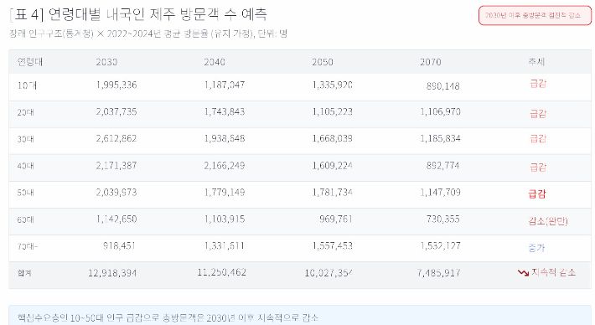Click the subtitle line mentioning 2022~2024년 평균 방문율

148,34
